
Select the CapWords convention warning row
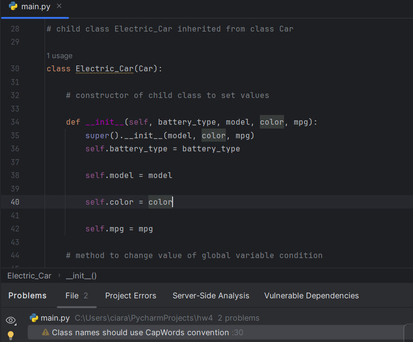[215, 332]
